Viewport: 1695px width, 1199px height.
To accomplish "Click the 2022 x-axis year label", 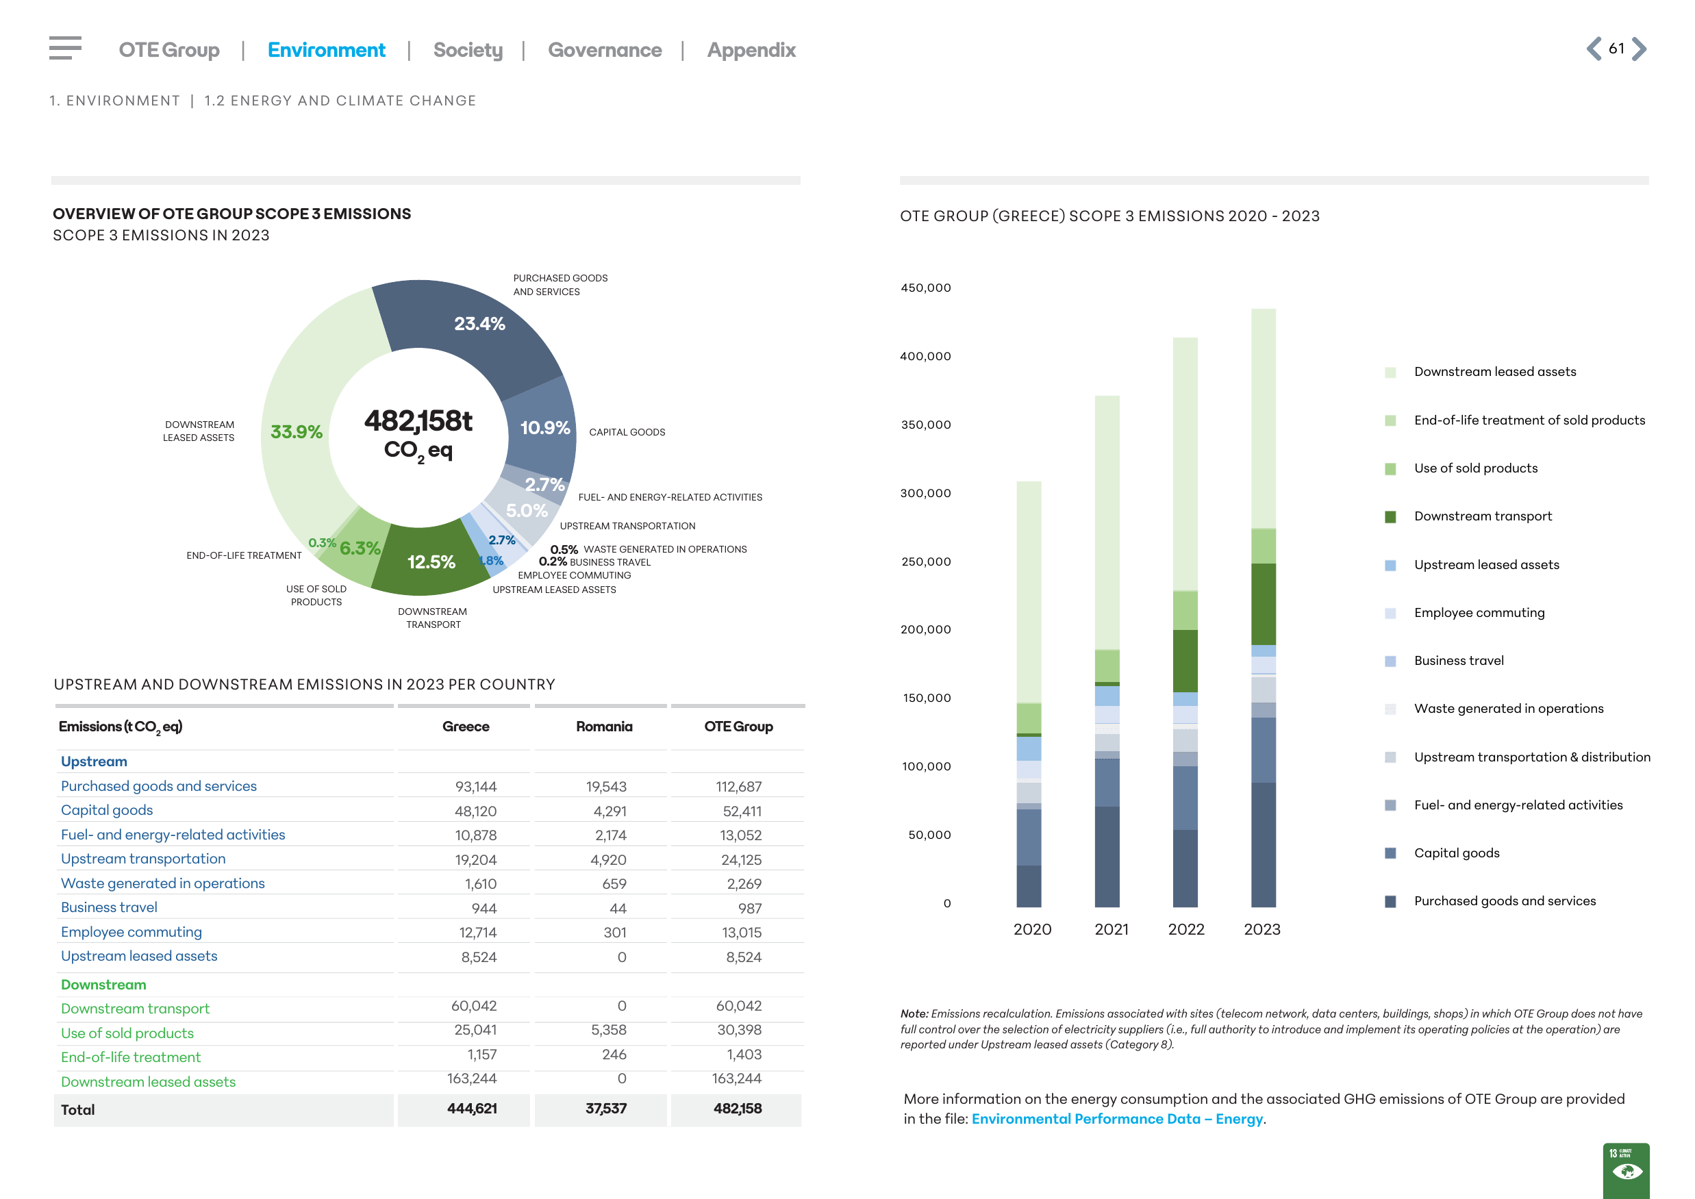I will click(1185, 929).
